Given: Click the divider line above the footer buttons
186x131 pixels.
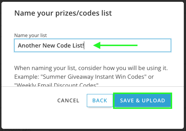Looking at the screenshot, I should 93,86.
